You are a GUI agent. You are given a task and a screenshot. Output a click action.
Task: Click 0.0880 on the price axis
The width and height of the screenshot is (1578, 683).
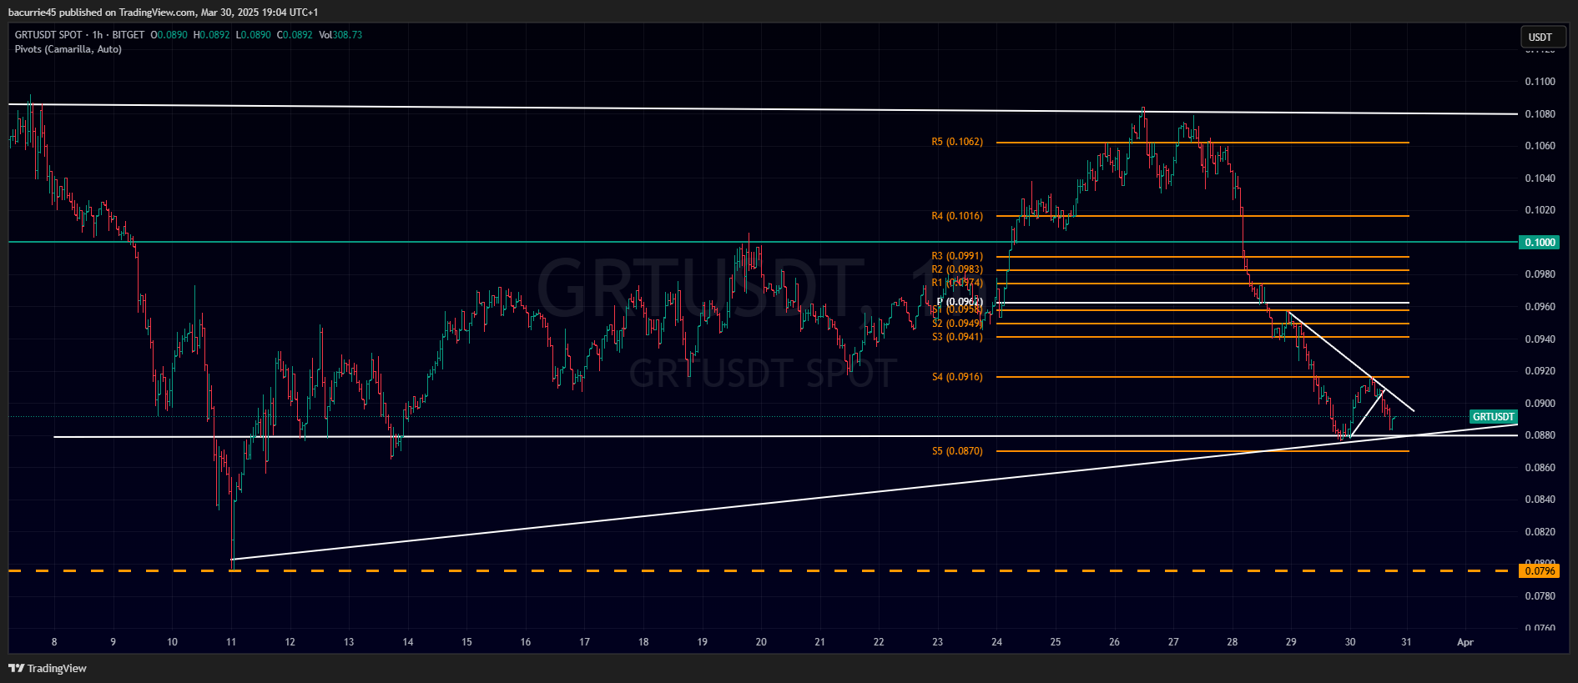click(x=1540, y=435)
